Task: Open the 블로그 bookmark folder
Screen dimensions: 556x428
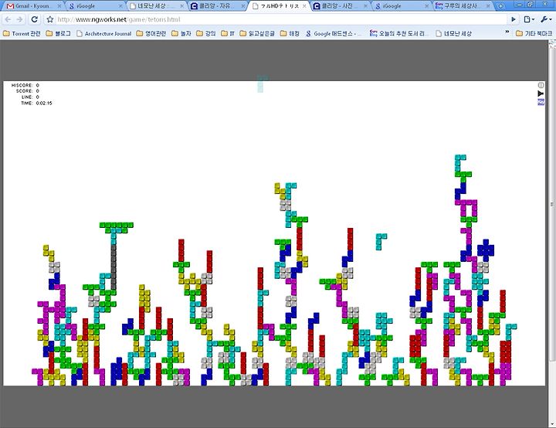Action: 59,33
